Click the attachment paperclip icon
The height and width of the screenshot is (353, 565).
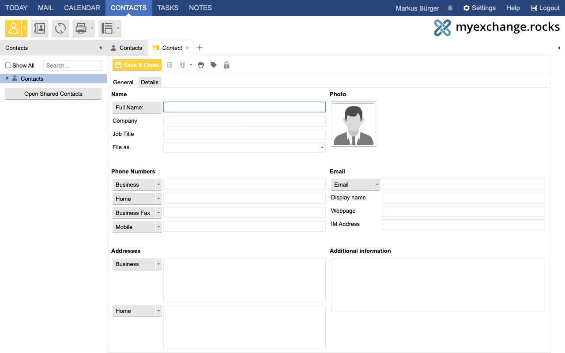click(x=182, y=65)
